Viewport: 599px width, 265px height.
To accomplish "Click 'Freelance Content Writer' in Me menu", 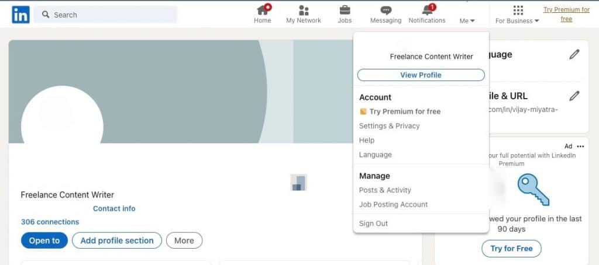I will pyautogui.click(x=431, y=57).
